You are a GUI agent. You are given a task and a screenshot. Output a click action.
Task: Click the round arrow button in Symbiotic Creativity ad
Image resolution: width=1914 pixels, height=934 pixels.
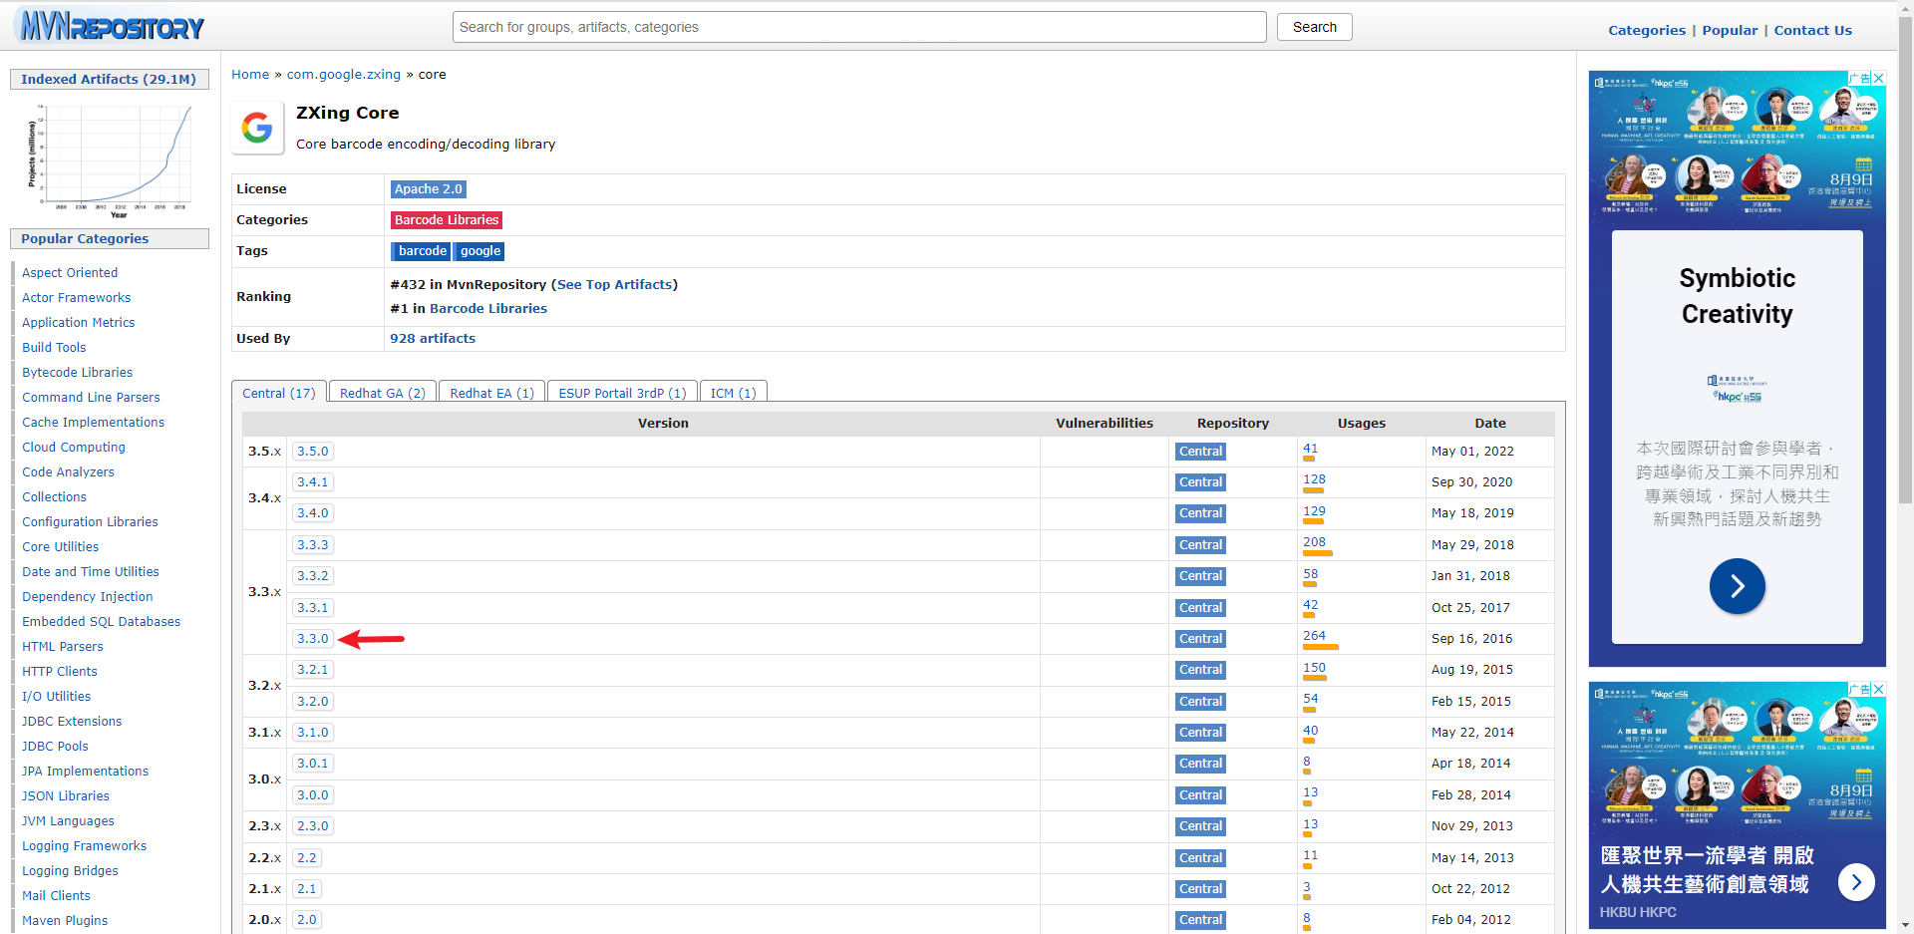[1737, 586]
